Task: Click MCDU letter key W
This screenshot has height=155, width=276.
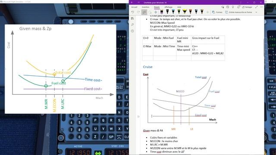Action: (111, 129)
